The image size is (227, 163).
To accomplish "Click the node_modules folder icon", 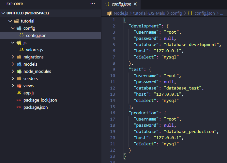I will pyautogui.click(x=19, y=71).
